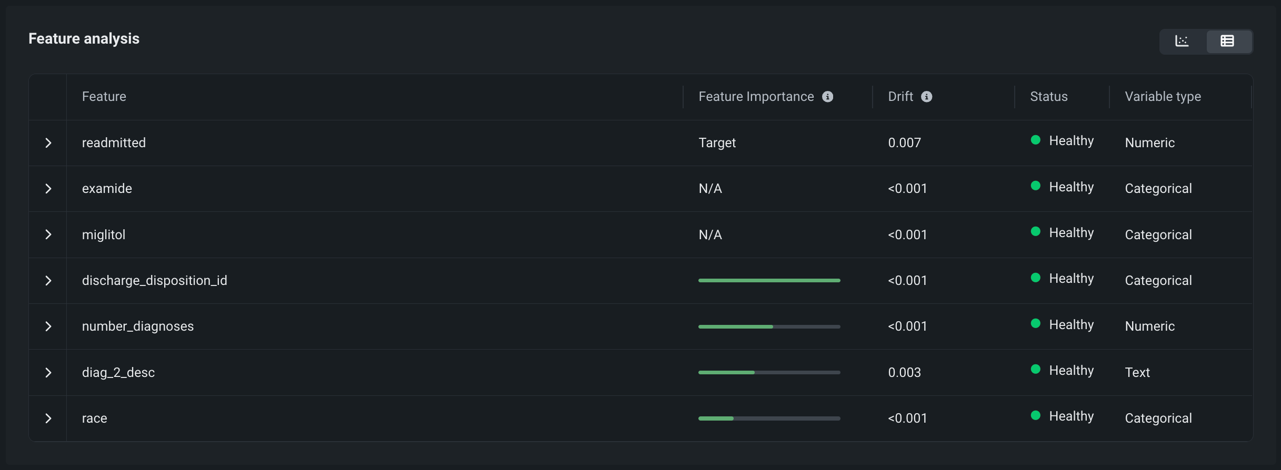
Task: Click the green Healthy dot for readmitted
Action: 1036,140
